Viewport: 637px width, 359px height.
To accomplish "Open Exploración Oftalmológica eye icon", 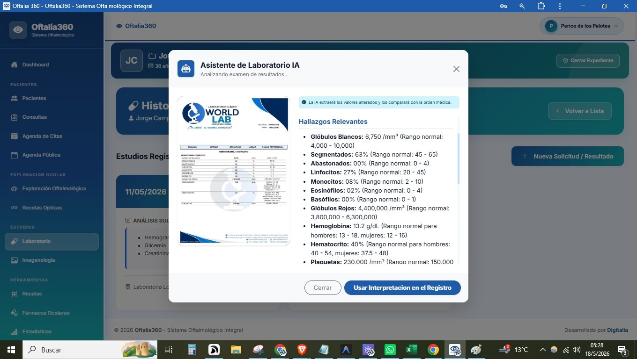I will 14,189.
